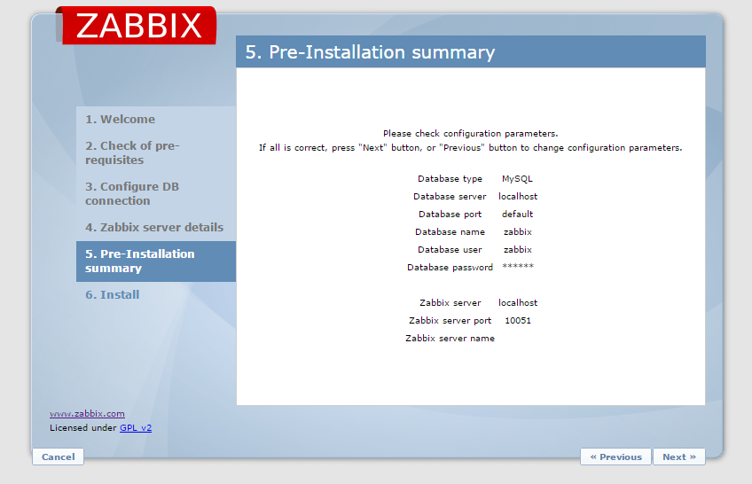
Task: Click the '10051' port value
Action: tap(518, 321)
